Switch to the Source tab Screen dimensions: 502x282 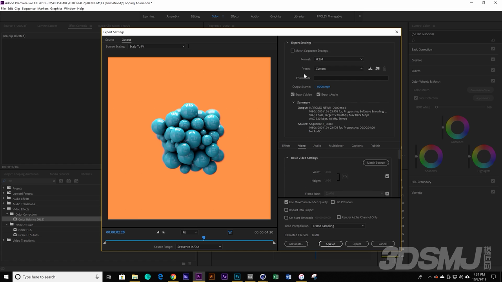point(110,40)
